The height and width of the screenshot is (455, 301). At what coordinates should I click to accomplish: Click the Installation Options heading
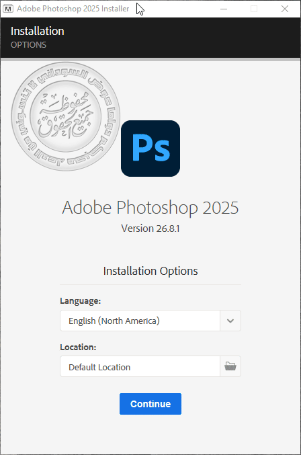150,271
